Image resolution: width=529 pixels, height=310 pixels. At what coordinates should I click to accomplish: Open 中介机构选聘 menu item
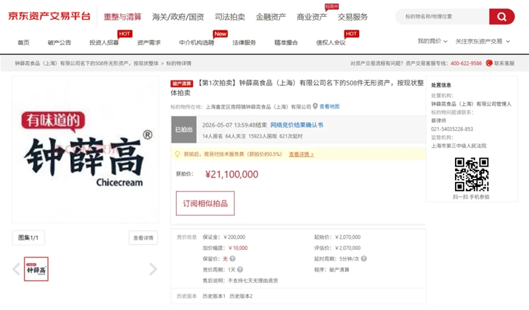coord(196,42)
